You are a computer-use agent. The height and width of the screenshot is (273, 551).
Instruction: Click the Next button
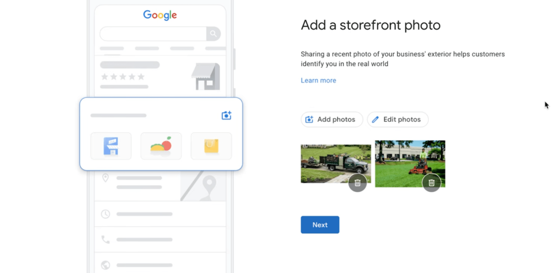(x=320, y=225)
